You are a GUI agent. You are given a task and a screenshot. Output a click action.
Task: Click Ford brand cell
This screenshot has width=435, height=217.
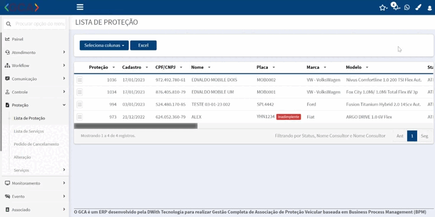click(311, 104)
